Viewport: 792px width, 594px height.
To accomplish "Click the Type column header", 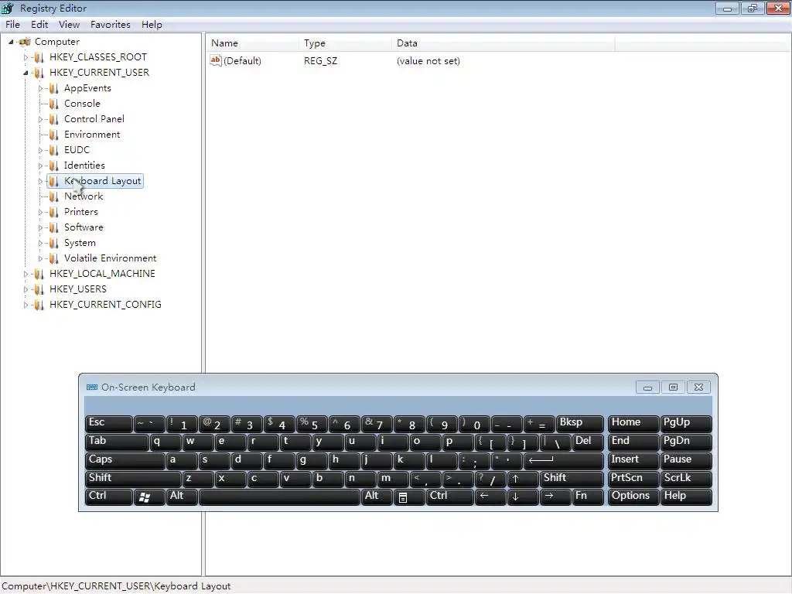I will coord(345,43).
